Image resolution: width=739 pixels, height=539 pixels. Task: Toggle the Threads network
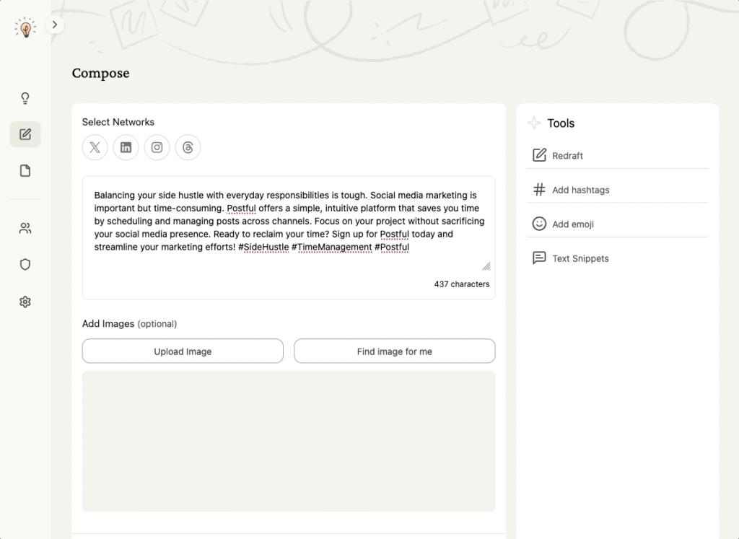[x=188, y=147]
